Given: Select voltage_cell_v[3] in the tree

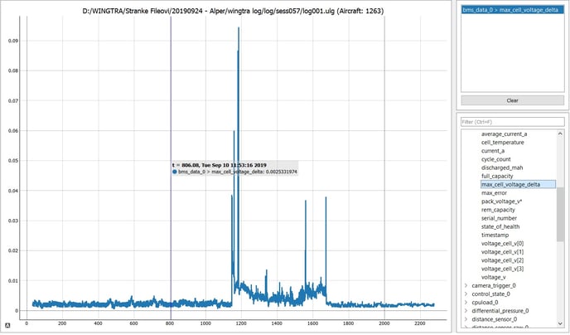Looking at the screenshot, I should click(x=502, y=269).
